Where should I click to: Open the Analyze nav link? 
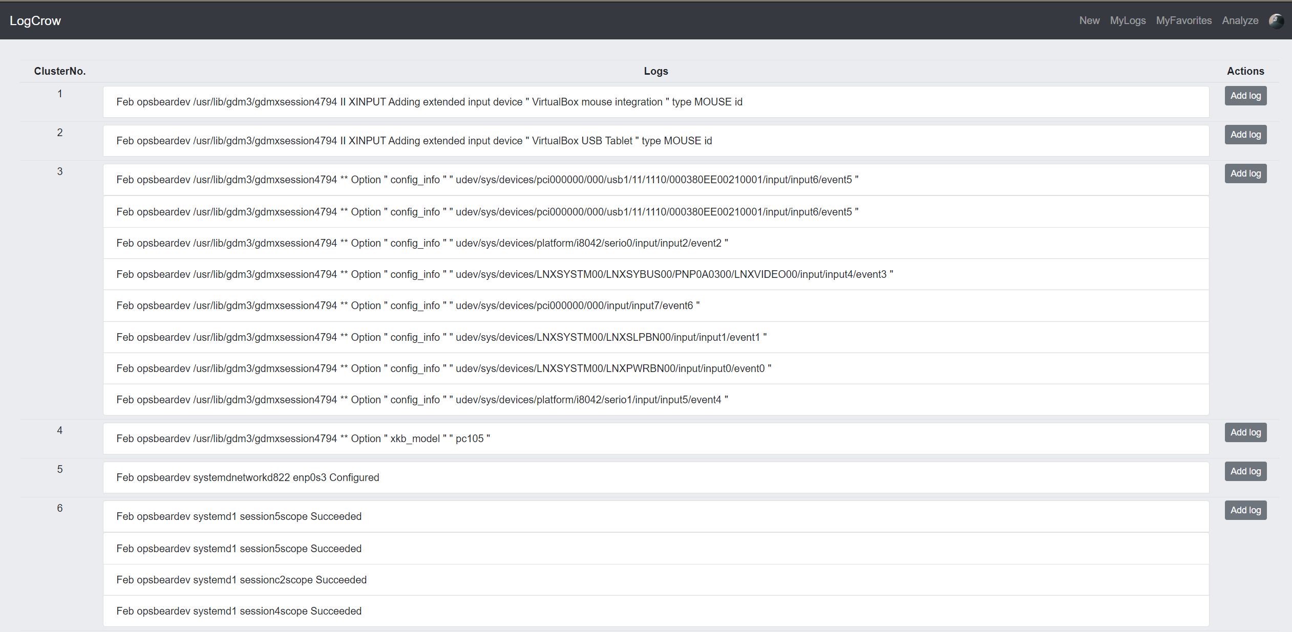click(x=1240, y=20)
